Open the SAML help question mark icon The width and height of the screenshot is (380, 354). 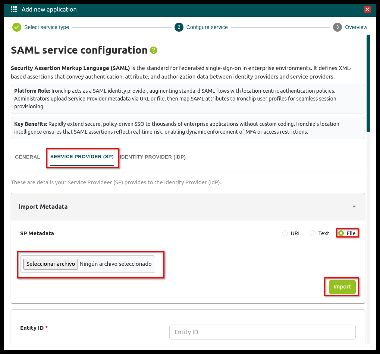154,50
